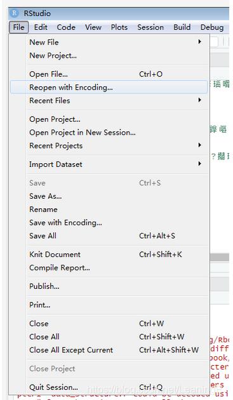
Task: Select Reopen with Encoding... menu entry
Action: tap(109, 88)
